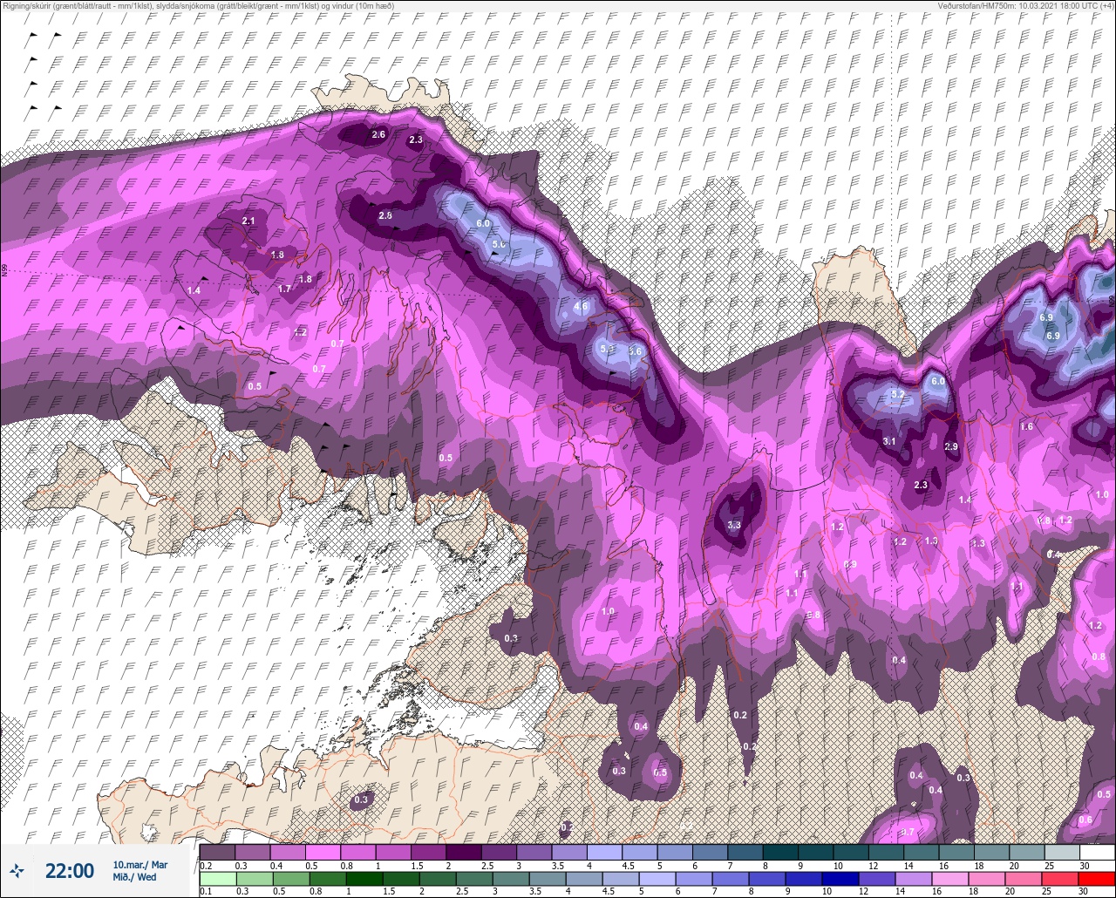This screenshot has width=1116, height=898.
Task: Click the 2.1 precipitation value on the map
Action: [x=248, y=221]
